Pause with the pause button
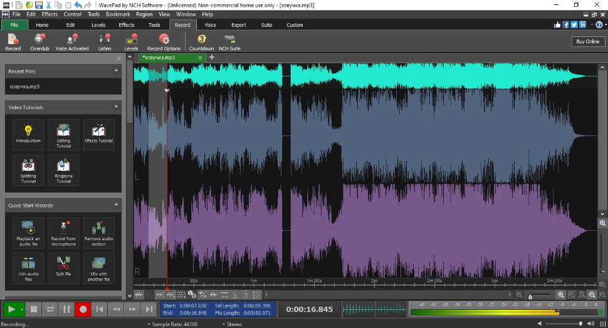The image size is (608, 328). pos(66,309)
